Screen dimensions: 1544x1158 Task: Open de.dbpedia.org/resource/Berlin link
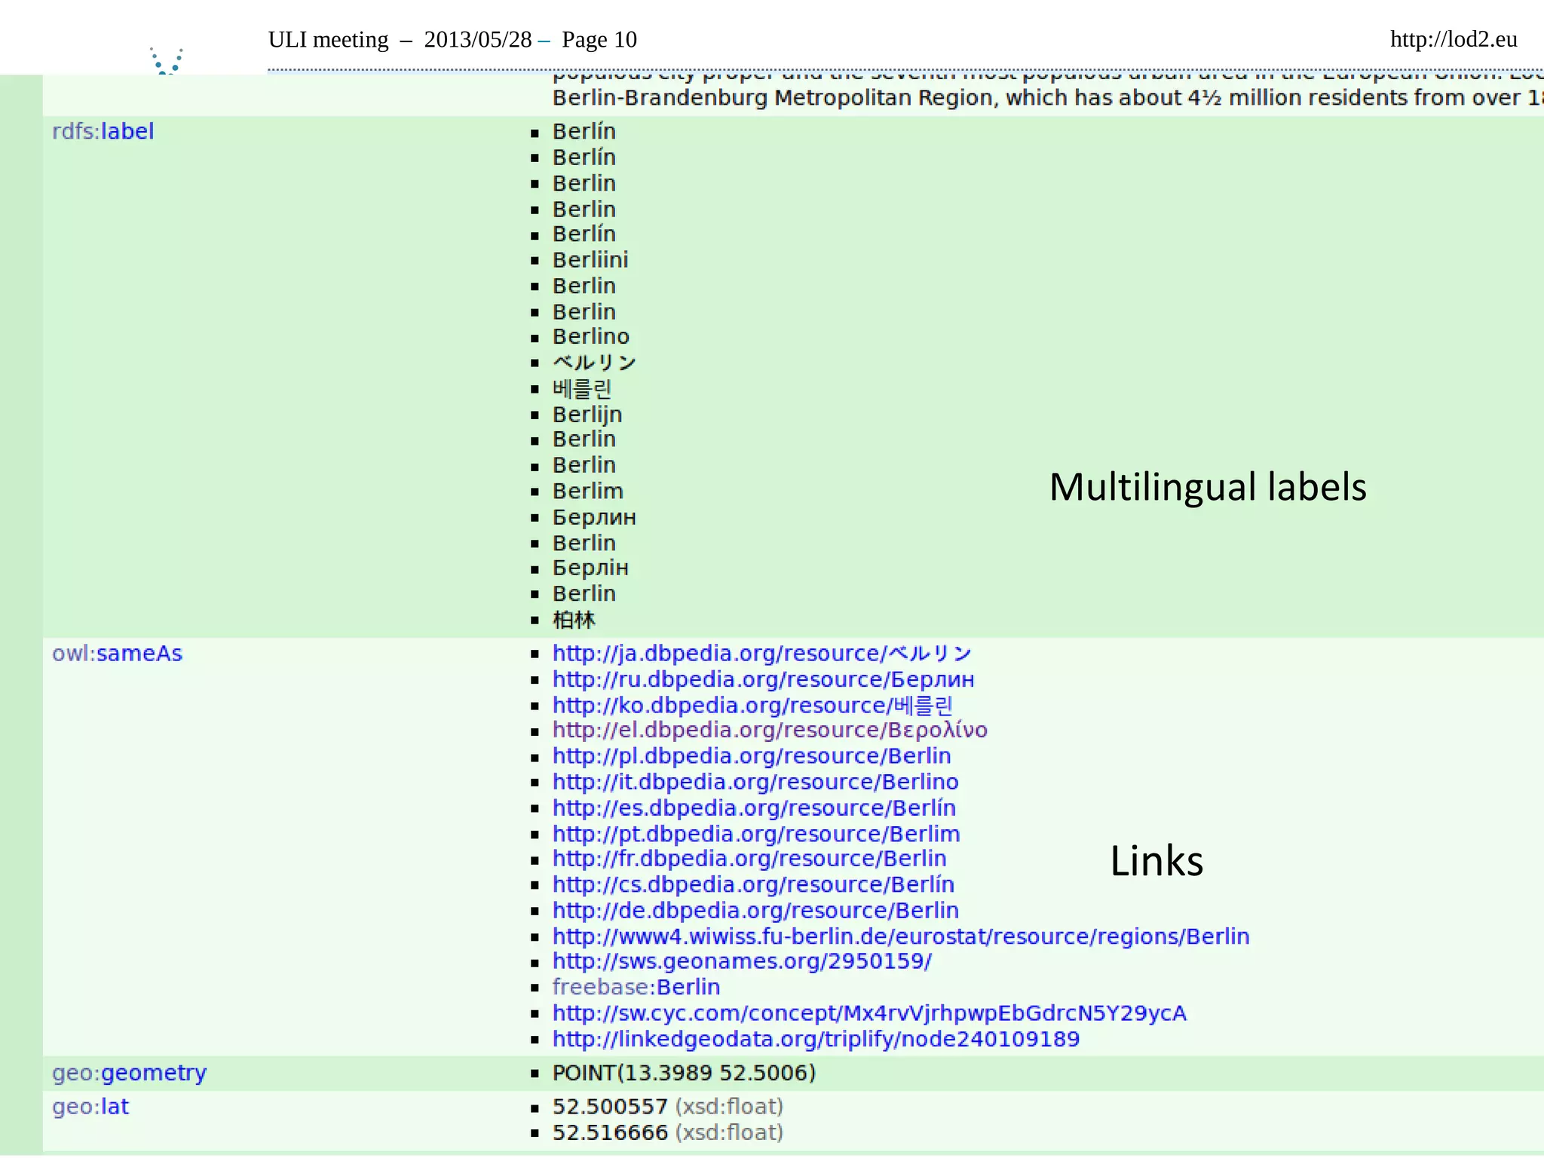755,911
